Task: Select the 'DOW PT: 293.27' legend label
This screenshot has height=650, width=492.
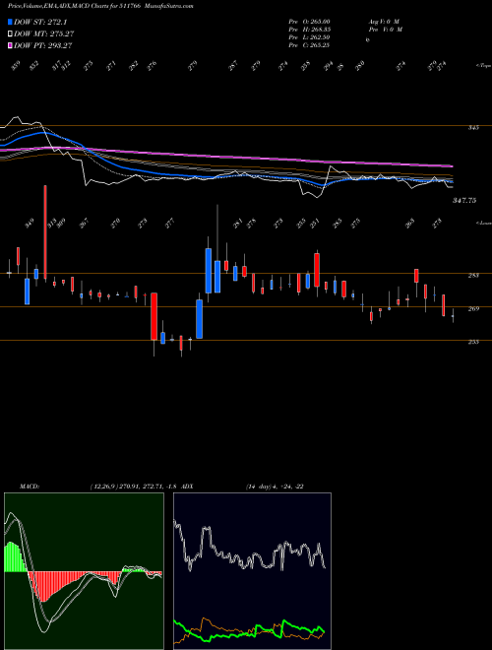Action: click(x=43, y=45)
